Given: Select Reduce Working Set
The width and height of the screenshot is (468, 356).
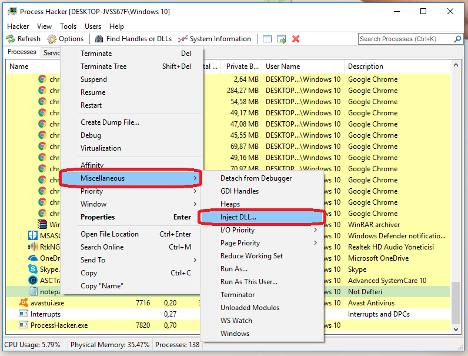Looking at the screenshot, I should click(x=262, y=256).
